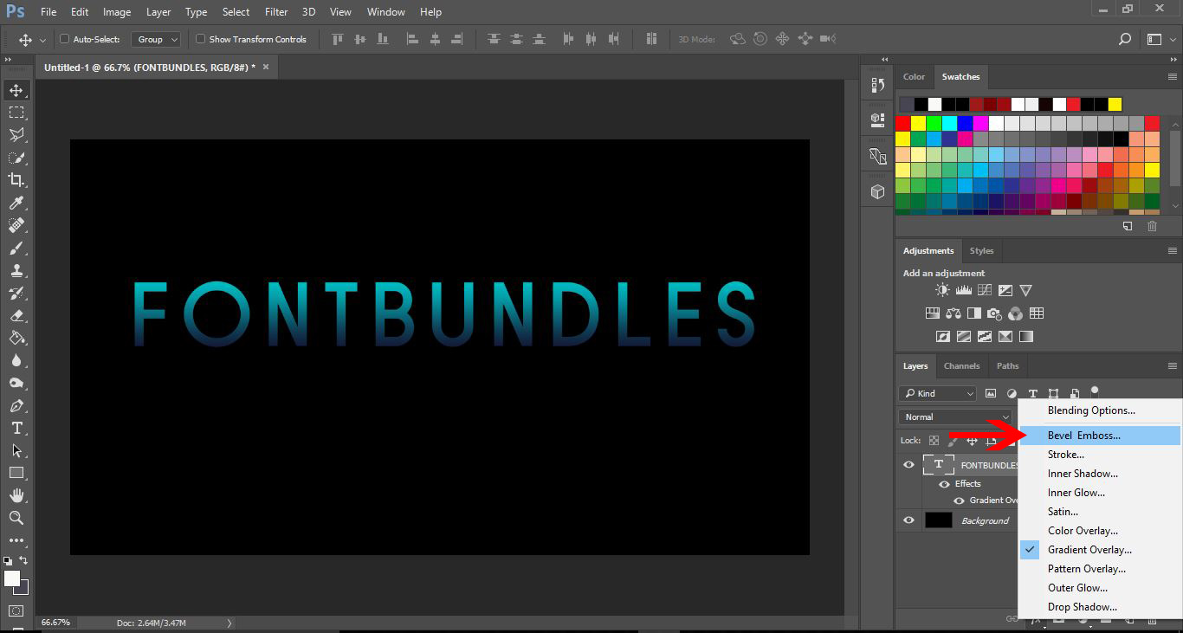Image resolution: width=1183 pixels, height=633 pixels.
Task: Switch to the Styles tab
Action: point(981,250)
